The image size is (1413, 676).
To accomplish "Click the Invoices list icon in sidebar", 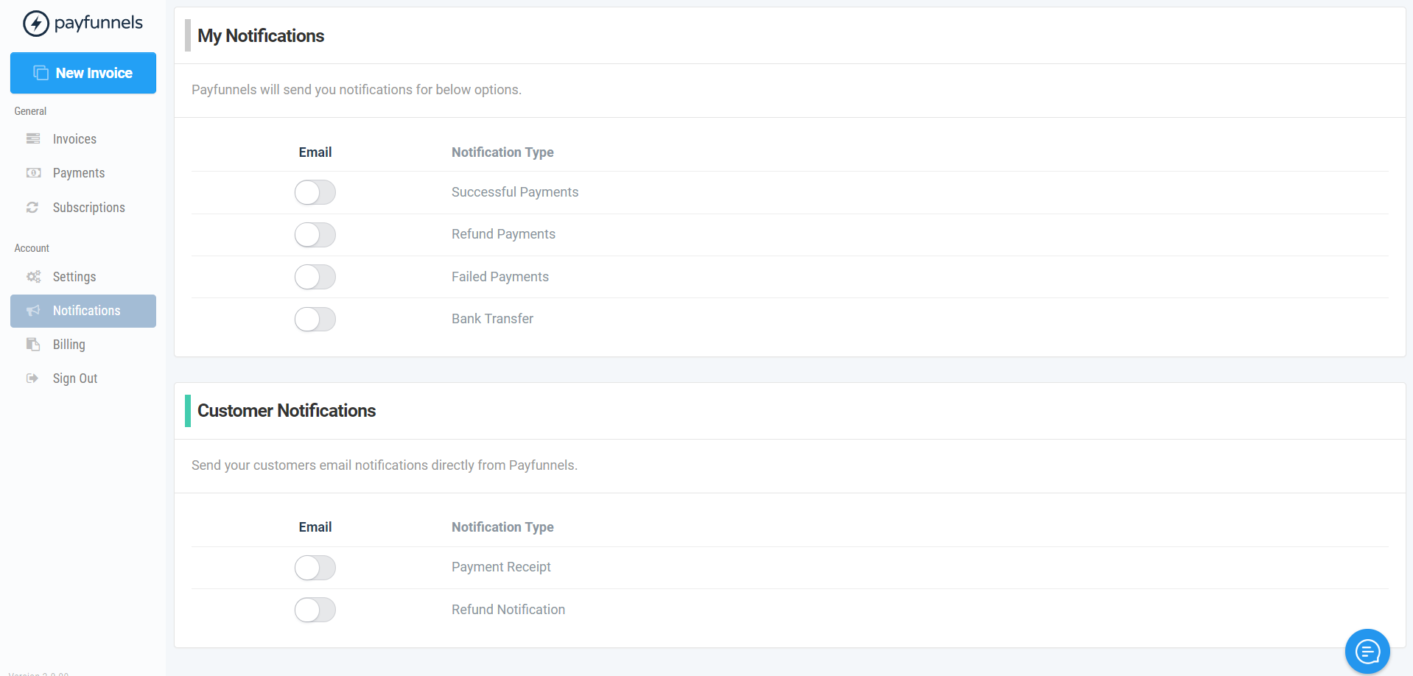I will 33,139.
